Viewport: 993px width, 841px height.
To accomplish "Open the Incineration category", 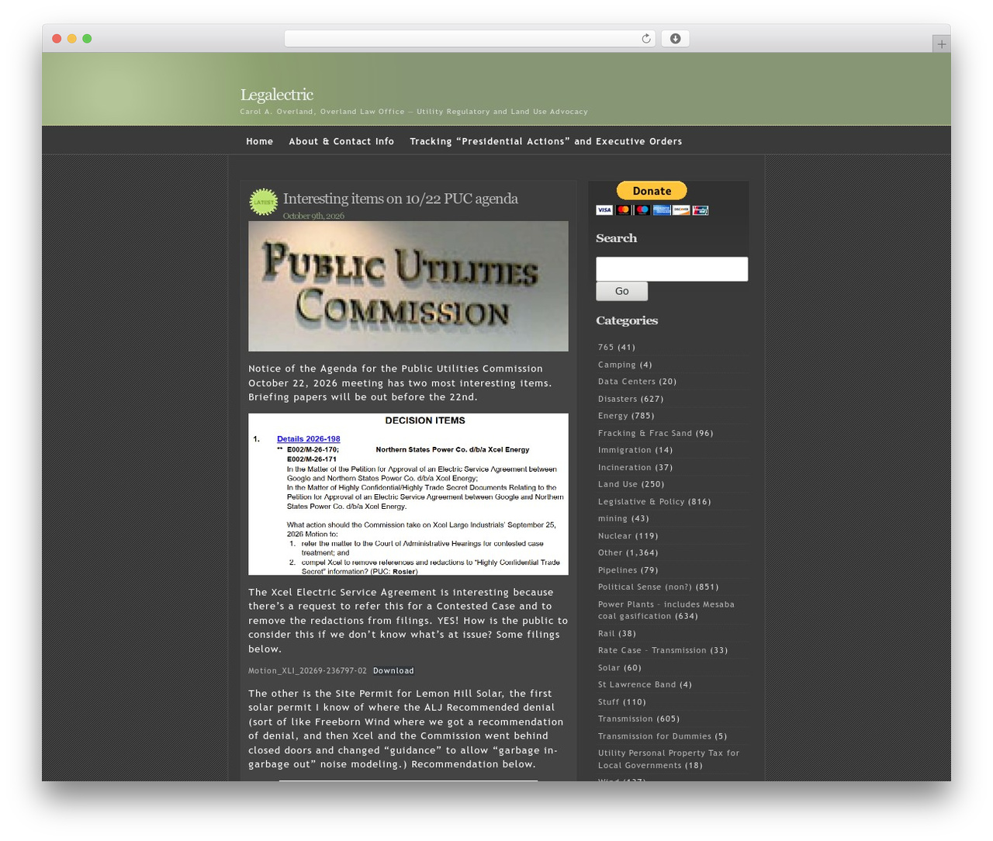I will 625,467.
